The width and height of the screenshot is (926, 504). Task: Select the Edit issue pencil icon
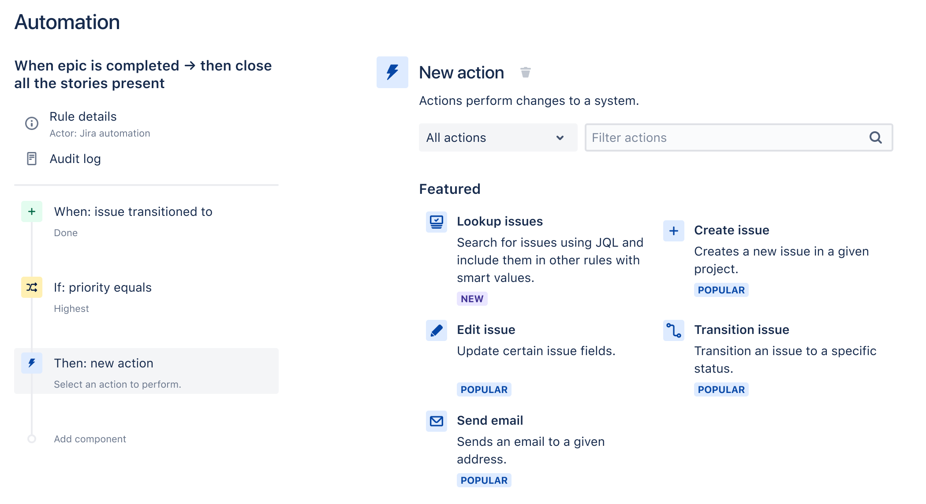point(436,330)
